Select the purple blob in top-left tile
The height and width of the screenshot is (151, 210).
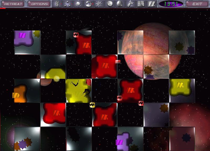coord(24,37)
